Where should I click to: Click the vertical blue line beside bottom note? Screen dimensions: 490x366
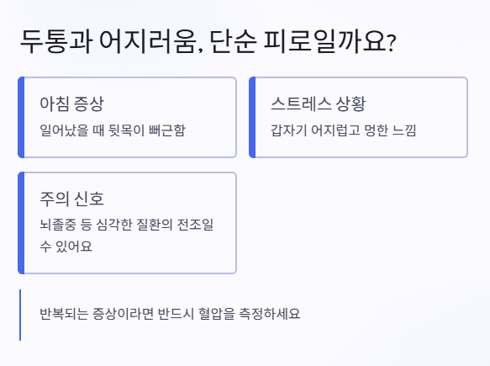tap(20, 315)
